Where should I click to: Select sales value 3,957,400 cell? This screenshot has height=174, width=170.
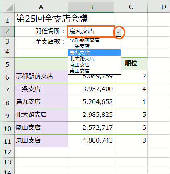click(91, 89)
